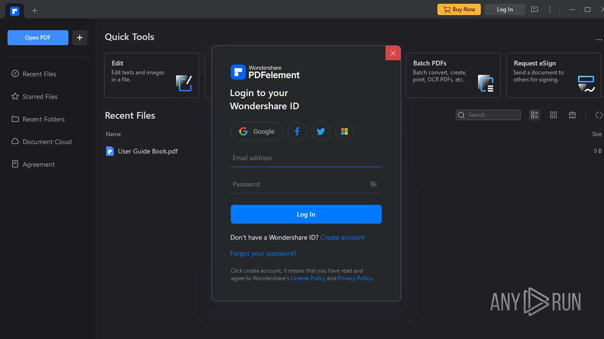
Task: Click the refresh recent files icon
Action: pyautogui.click(x=599, y=115)
